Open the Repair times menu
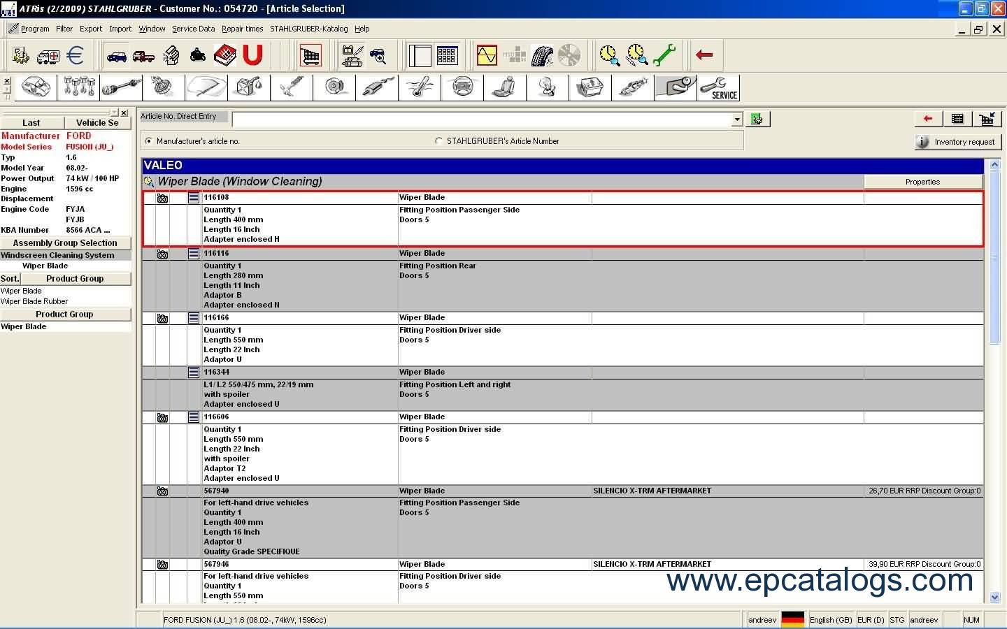Screen dimensions: 1007x629 point(242,29)
